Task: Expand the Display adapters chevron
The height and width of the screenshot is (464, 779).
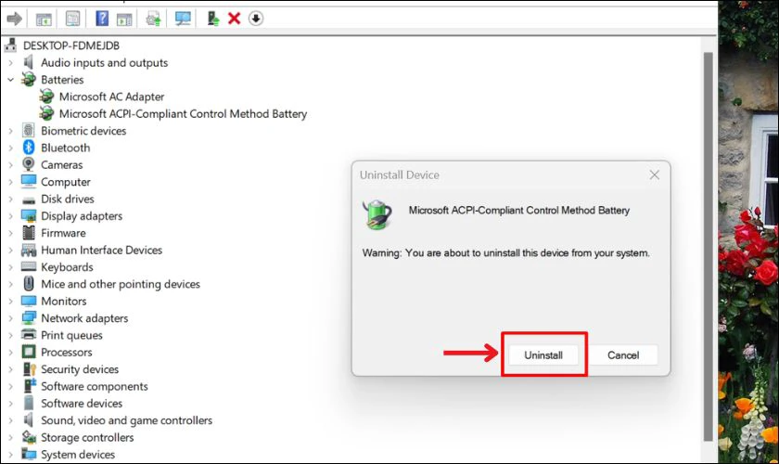Action: [10, 216]
